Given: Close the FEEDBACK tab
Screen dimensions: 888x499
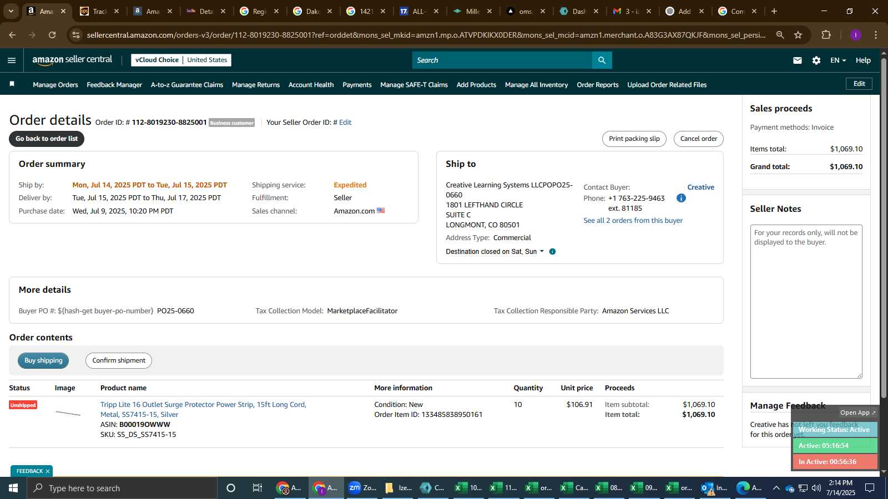Looking at the screenshot, I should (48, 471).
